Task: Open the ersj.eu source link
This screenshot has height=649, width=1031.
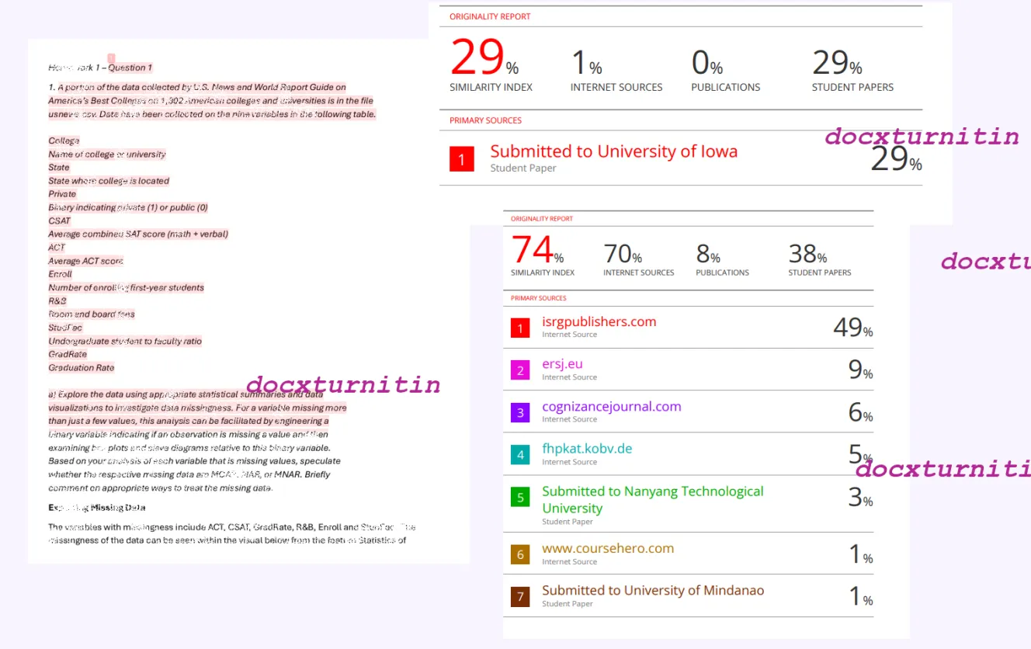Action: 562,364
